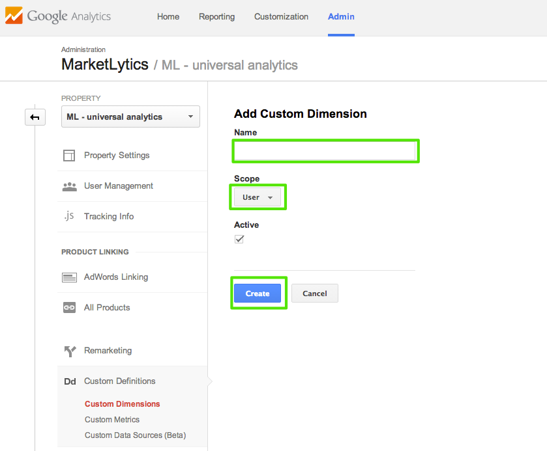Click the .js Tracking Info icon
The height and width of the screenshot is (451, 547).
pyautogui.click(x=69, y=216)
